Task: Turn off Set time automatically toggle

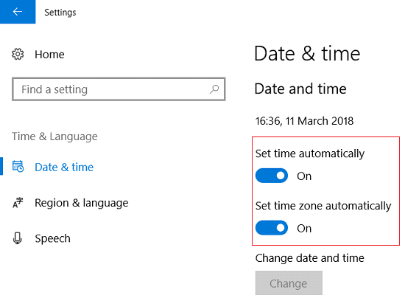Action: click(272, 176)
